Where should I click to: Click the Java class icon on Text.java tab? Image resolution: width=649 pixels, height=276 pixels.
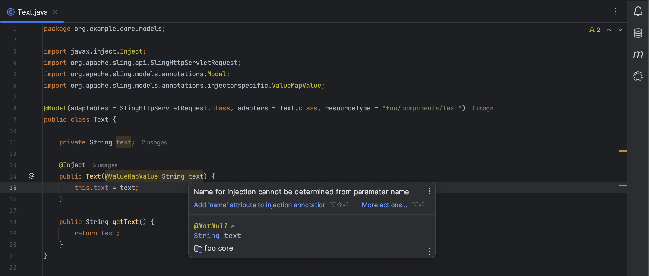(x=11, y=12)
